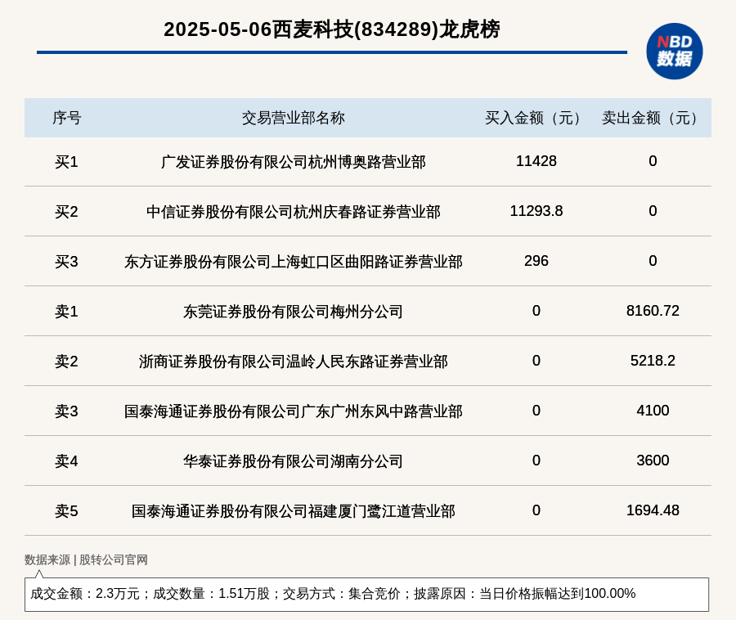Click the 数据来源 | 股转公司官网 source note

click(x=87, y=559)
